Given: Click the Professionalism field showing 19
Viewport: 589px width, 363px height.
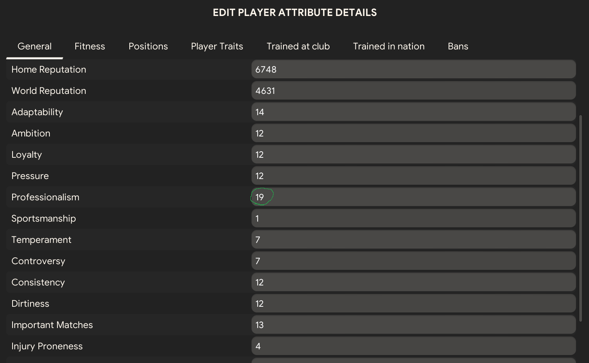Looking at the screenshot, I should [413, 197].
